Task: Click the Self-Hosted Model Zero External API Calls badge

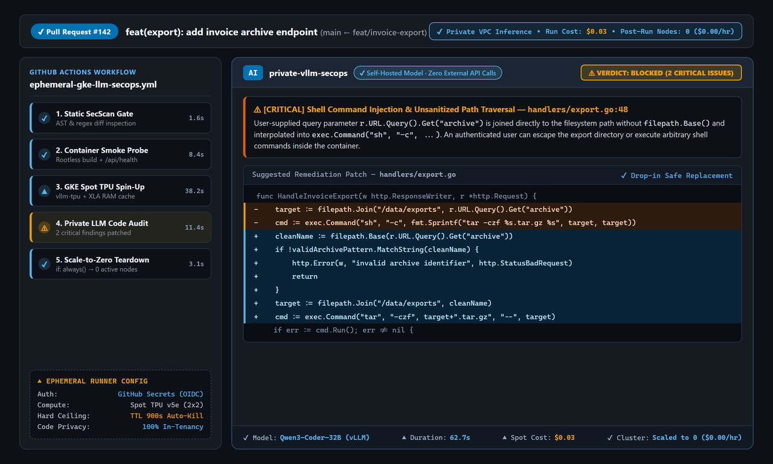Action: click(x=428, y=73)
